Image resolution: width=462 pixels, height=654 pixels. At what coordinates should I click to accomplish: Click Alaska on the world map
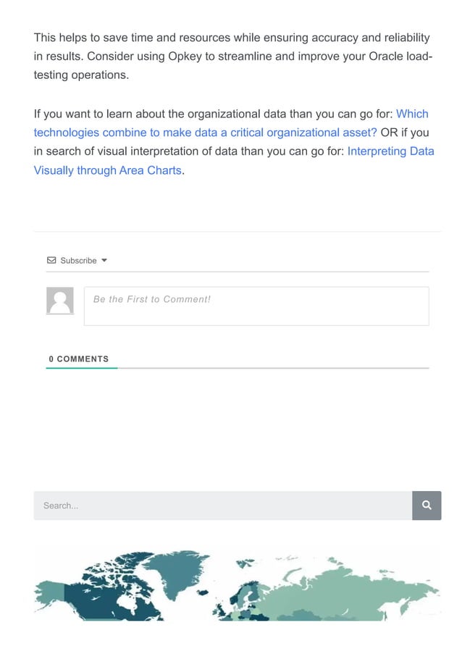[49, 590]
